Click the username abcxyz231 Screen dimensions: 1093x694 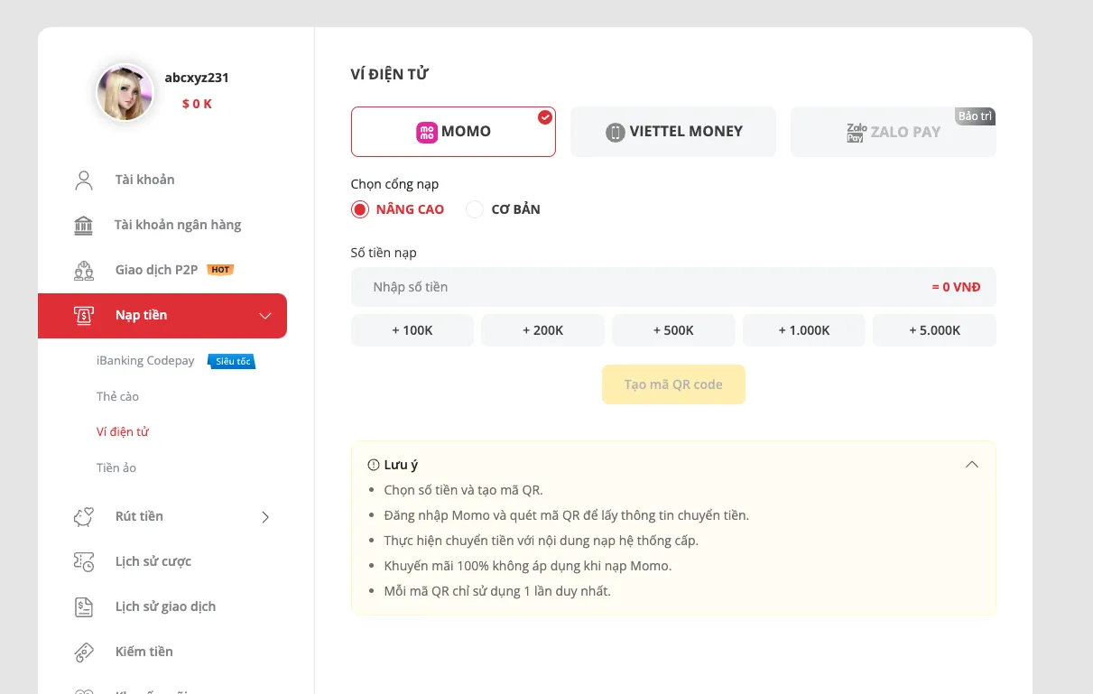(197, 78)
